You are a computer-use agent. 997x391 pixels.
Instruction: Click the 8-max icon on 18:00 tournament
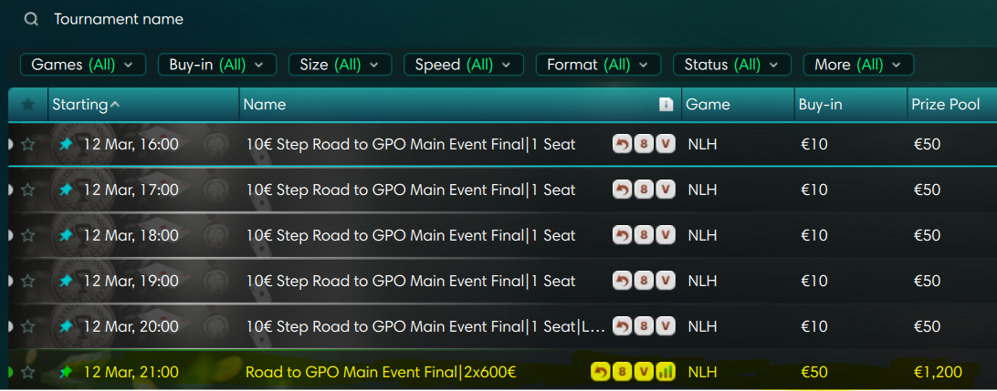point(644,235)
